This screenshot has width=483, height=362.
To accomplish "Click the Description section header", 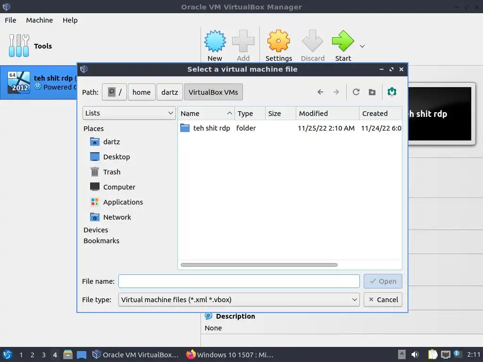I will click(235, 316).
